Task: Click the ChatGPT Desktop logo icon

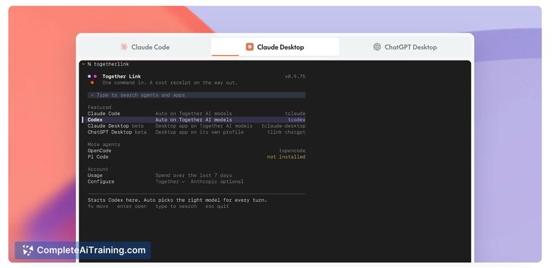Action: click(x=377, y=47)
